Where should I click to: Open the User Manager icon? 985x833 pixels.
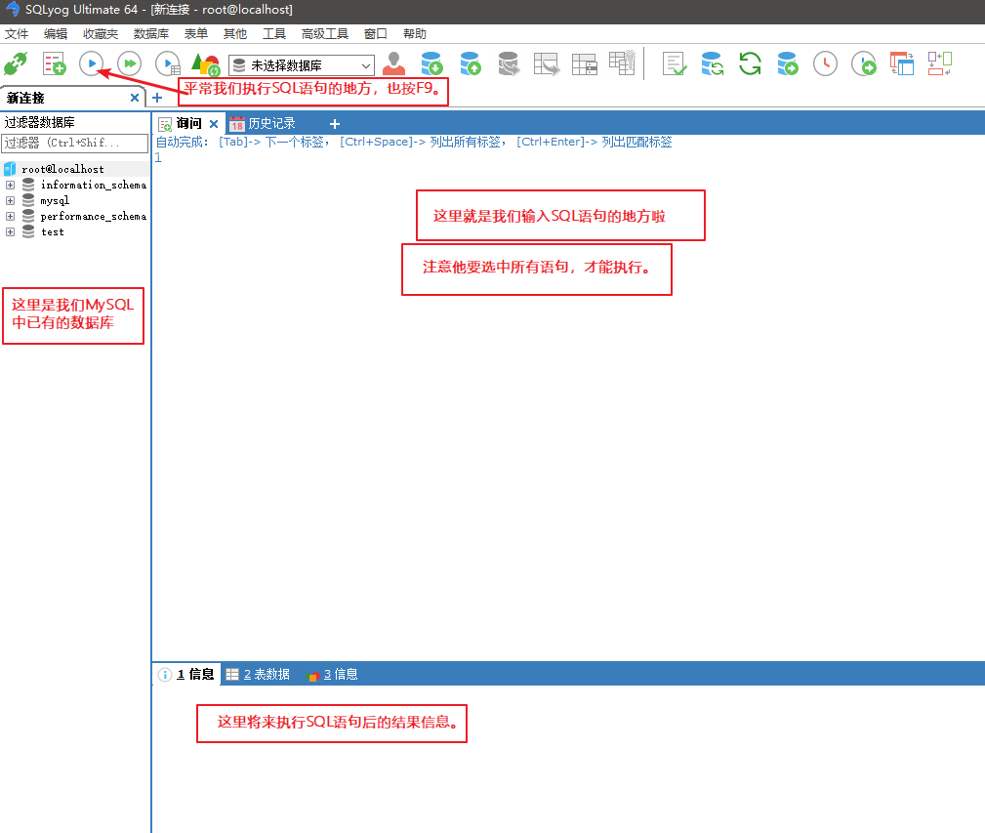tap(393, 63)
